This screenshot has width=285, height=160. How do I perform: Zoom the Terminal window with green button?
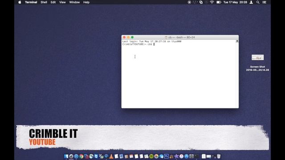pos(132,37)
